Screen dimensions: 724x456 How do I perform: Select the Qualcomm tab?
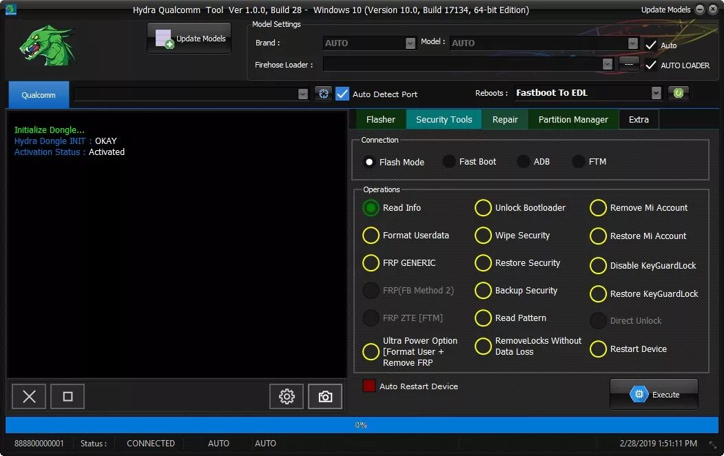(x=39, y=94)
